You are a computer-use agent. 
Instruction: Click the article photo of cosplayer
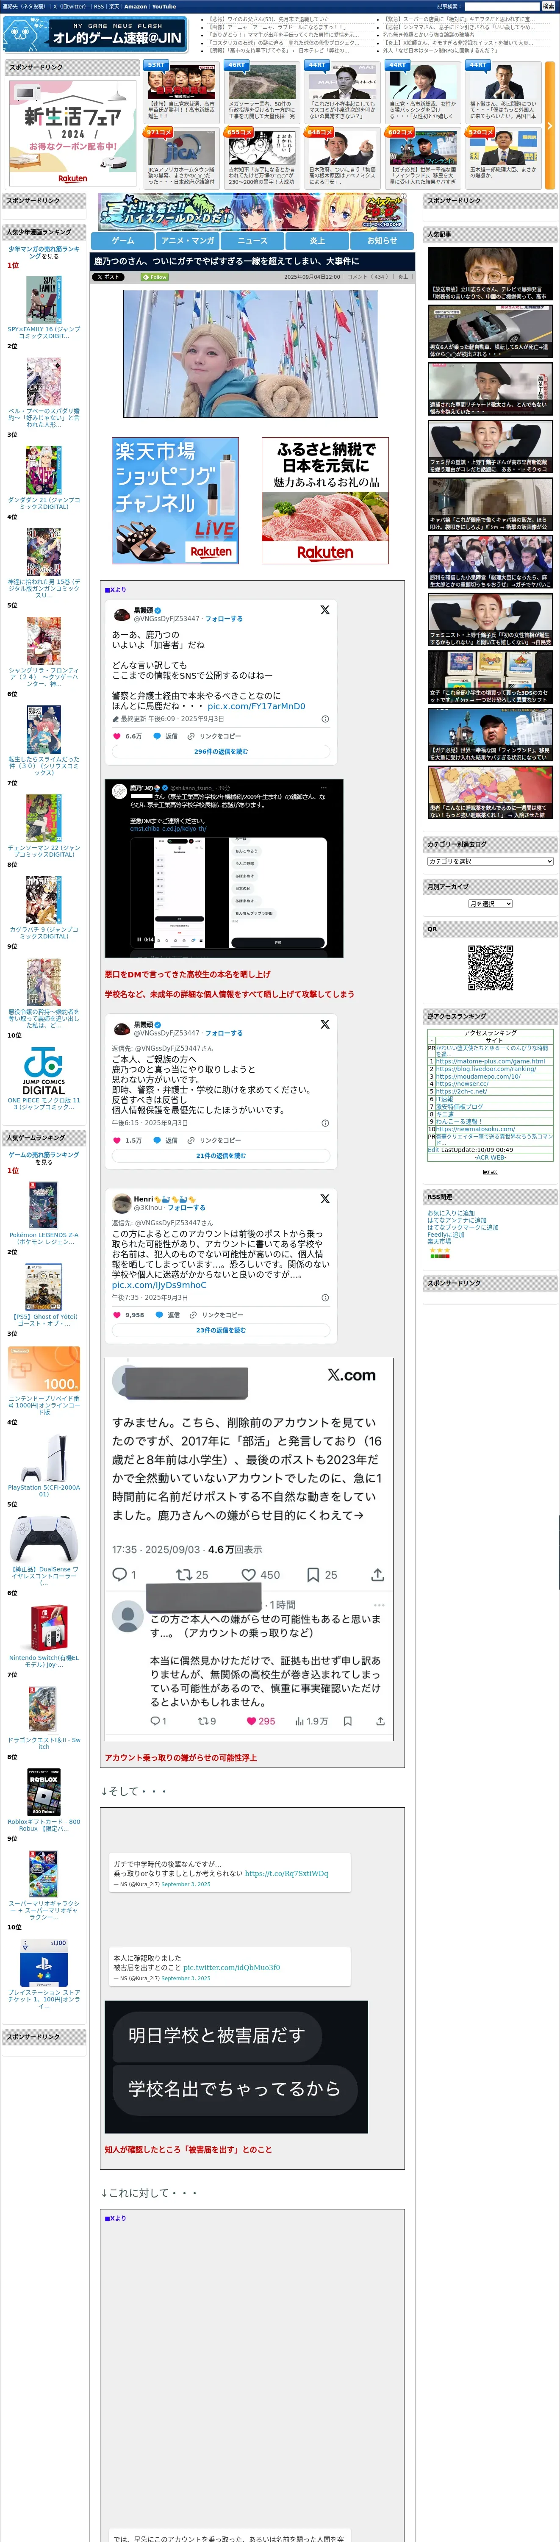[x=250, y=353]
